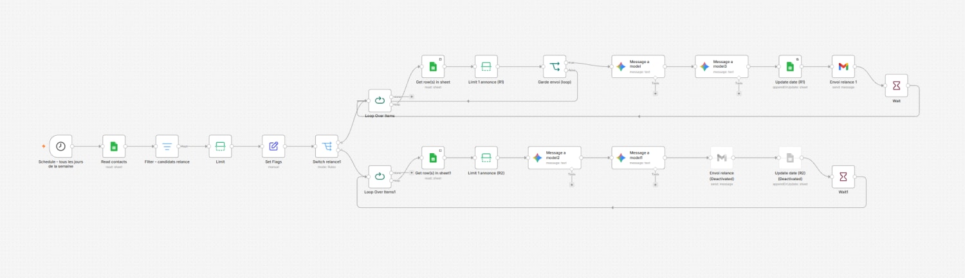The width and height of the screenshot is (965, 278).
Task: Click the 'Read contacts' label
Action: pos(114,162)
